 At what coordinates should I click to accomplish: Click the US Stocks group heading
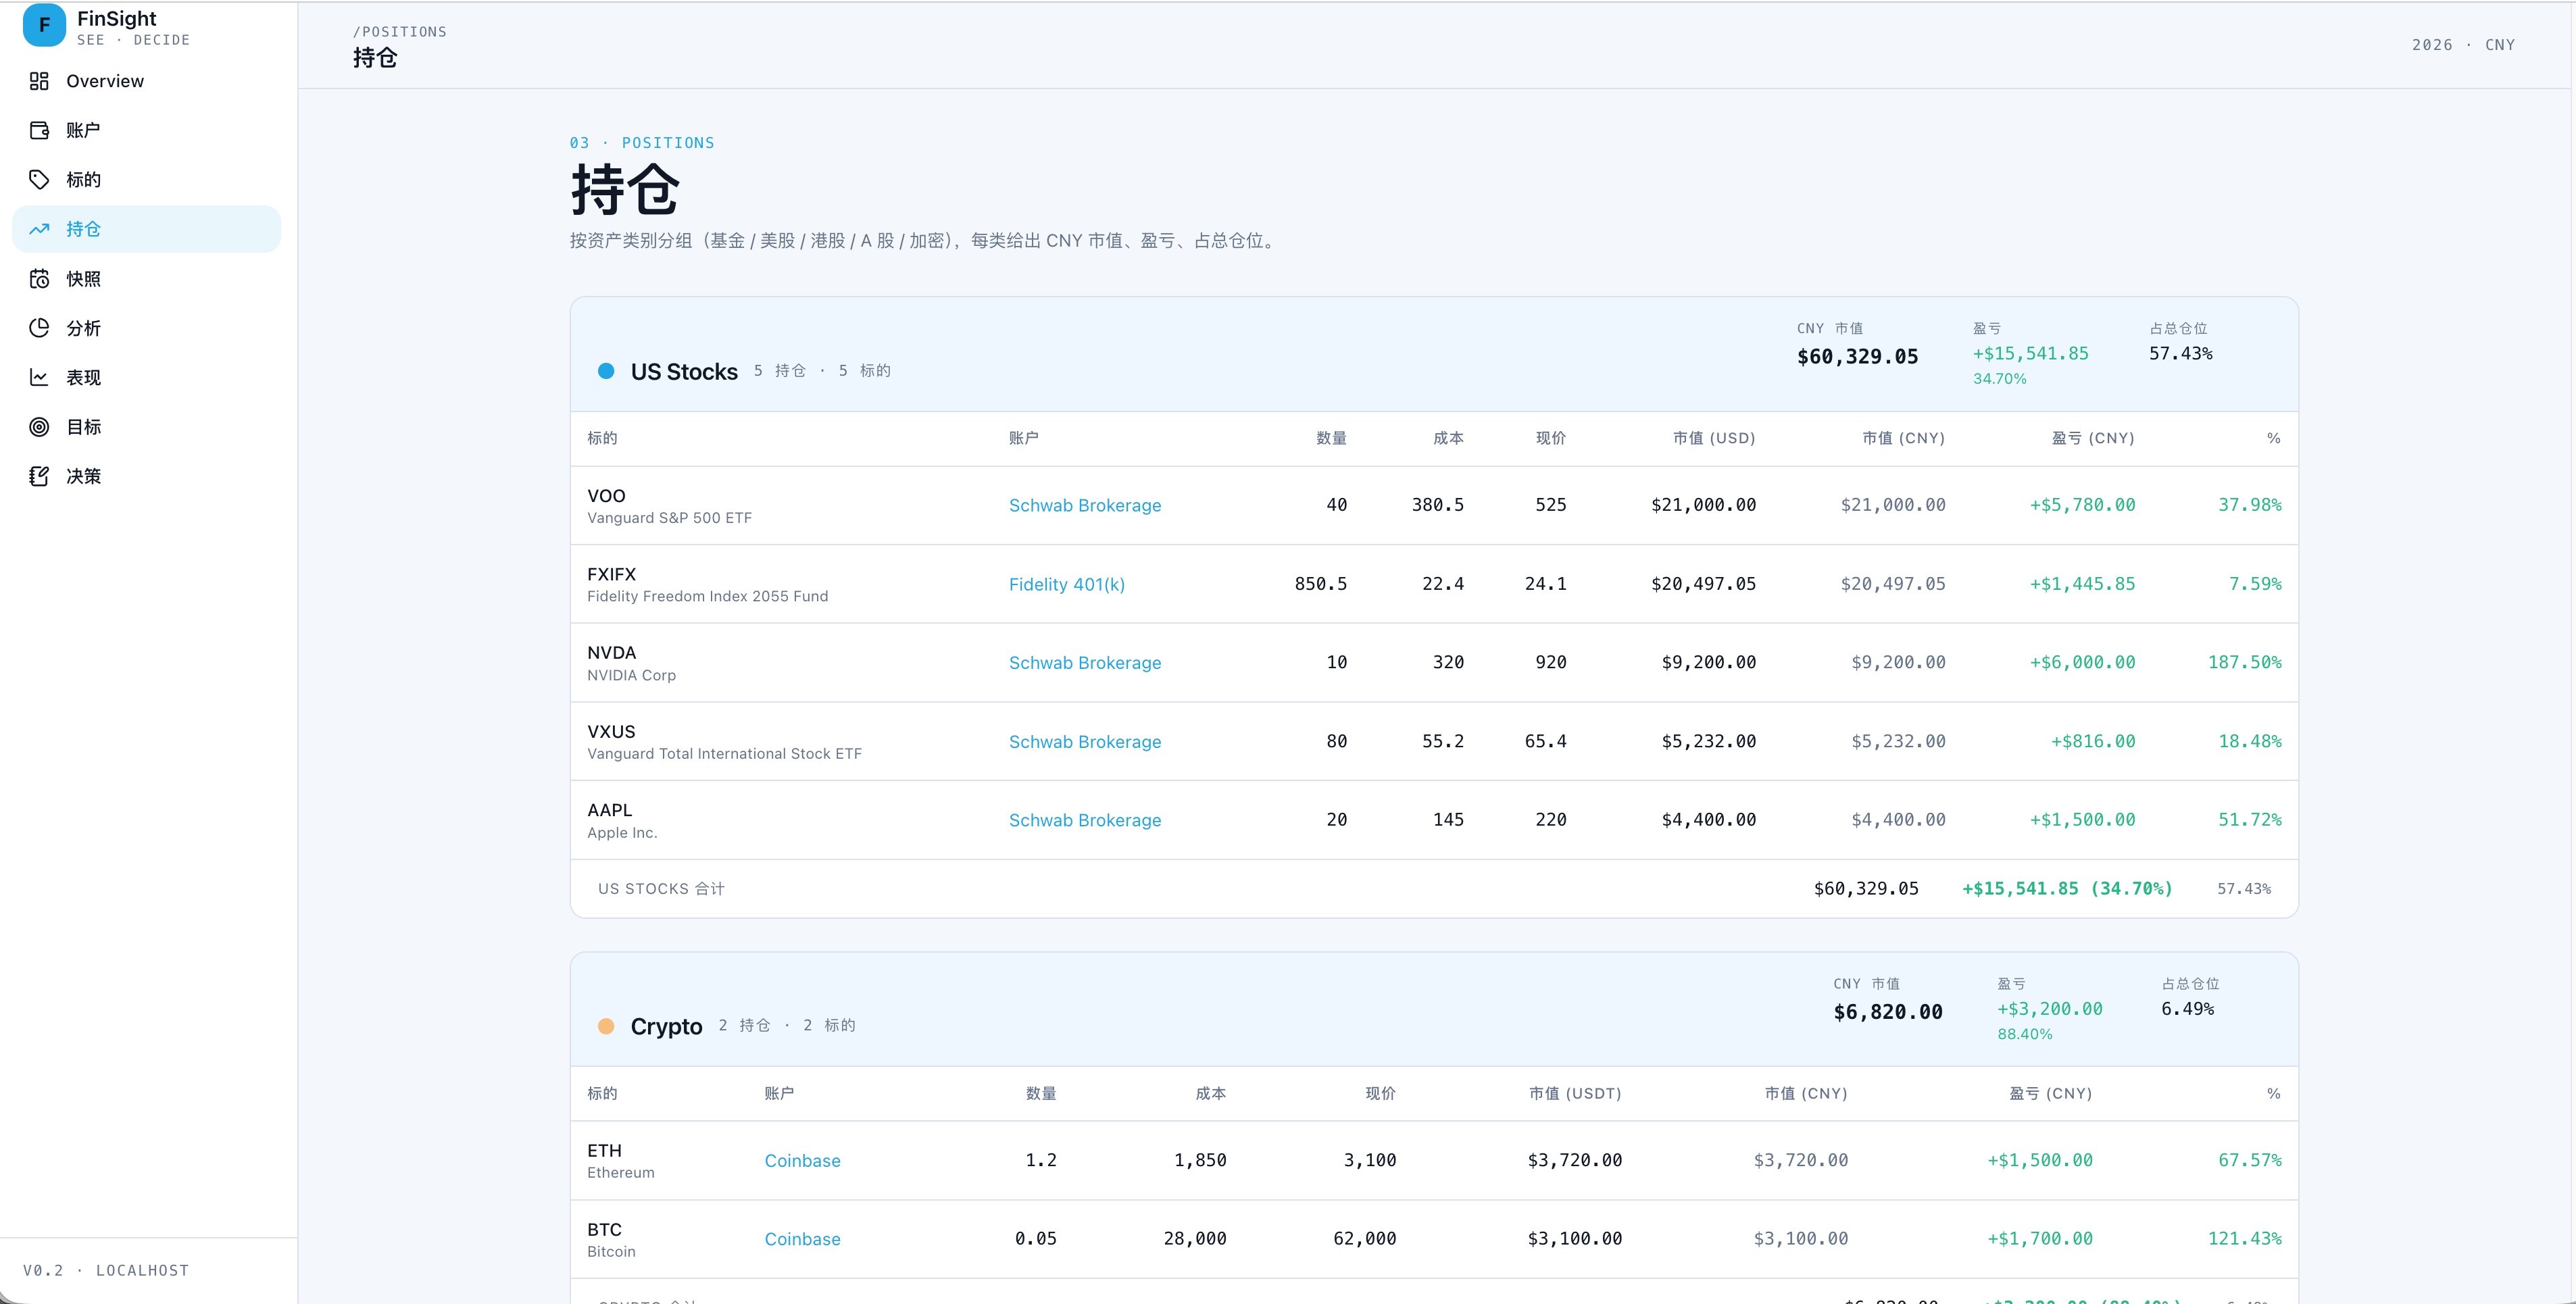[x=684, y=372]
